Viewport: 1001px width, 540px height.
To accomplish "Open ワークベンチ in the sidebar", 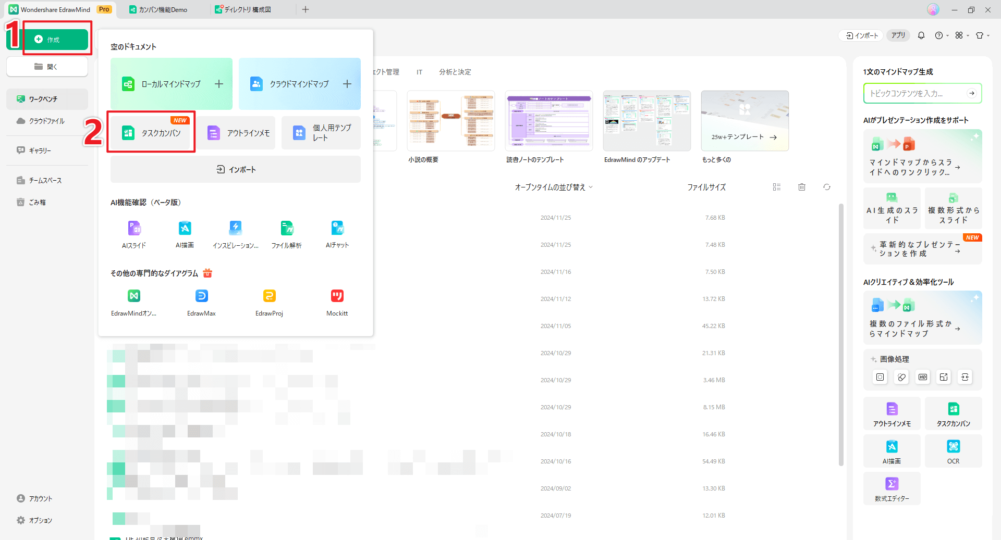I will tap(47, 99).
